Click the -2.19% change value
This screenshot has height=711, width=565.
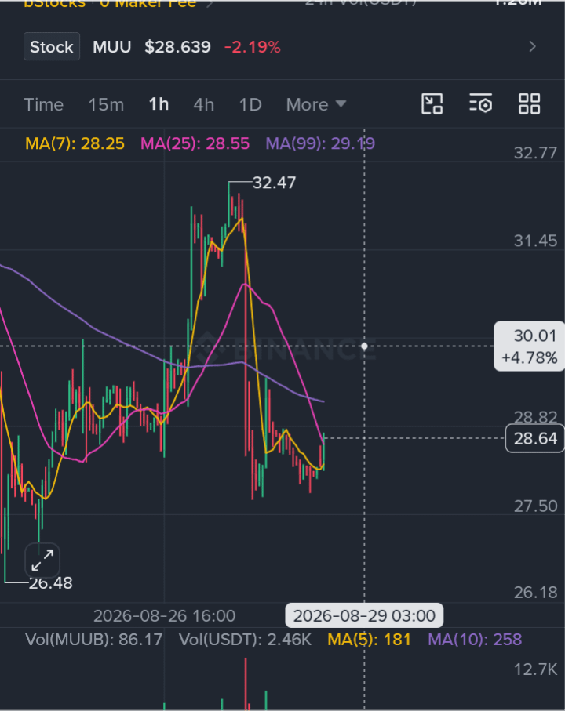coord(253,47)
